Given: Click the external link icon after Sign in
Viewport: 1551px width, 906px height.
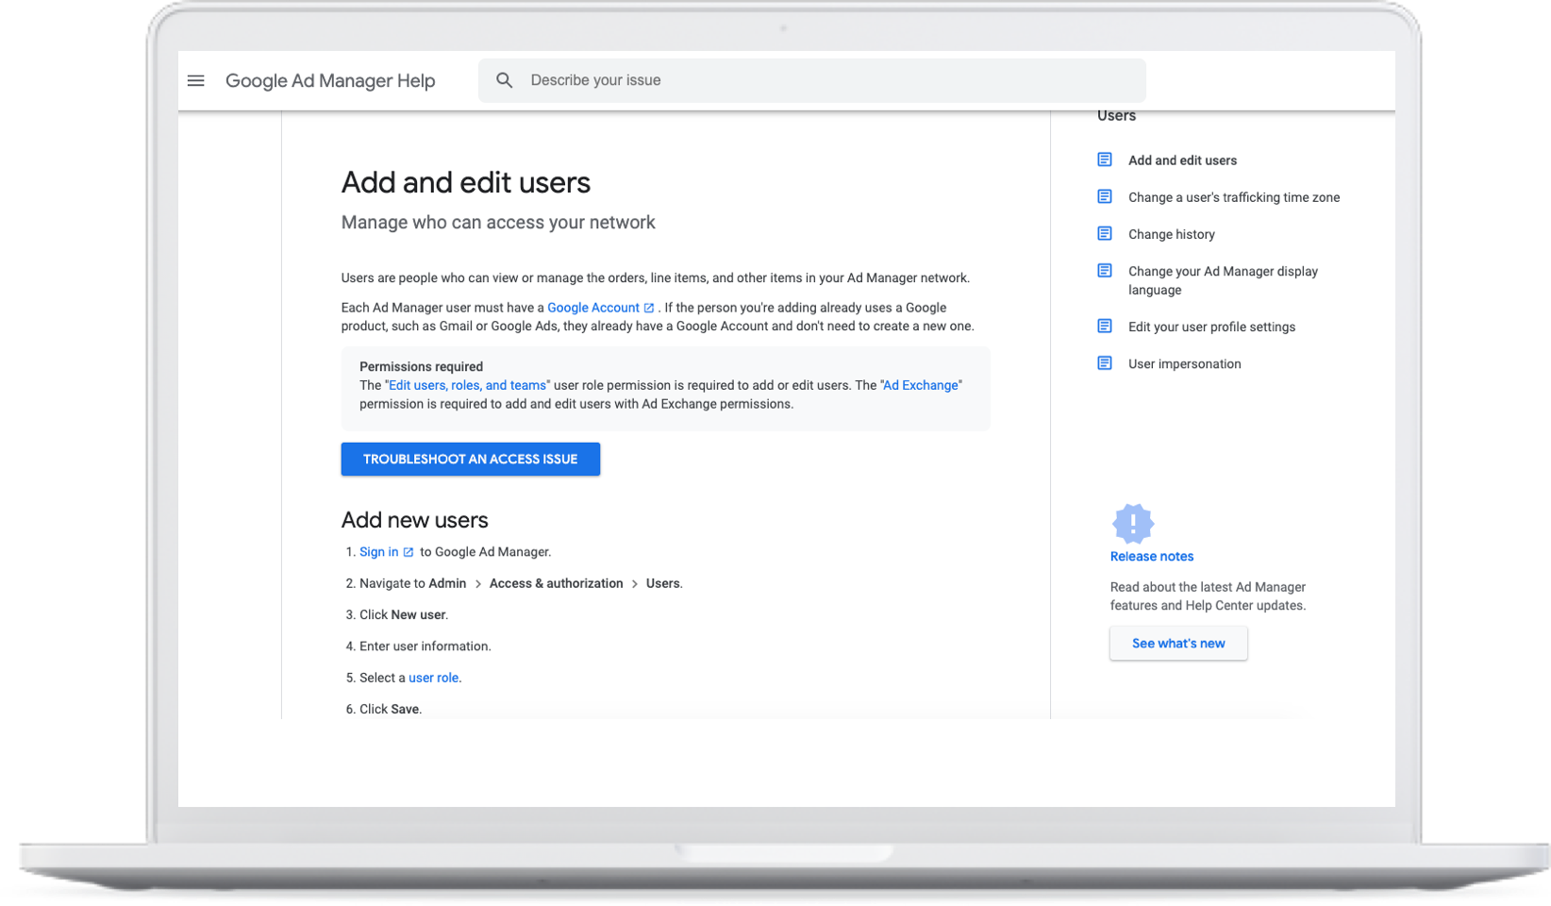Looking at the screenshot, I should (409, 552).
